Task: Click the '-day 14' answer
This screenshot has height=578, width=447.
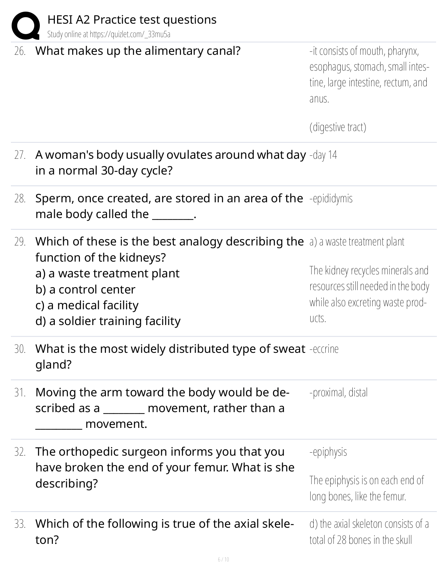Action: point(323,155)
